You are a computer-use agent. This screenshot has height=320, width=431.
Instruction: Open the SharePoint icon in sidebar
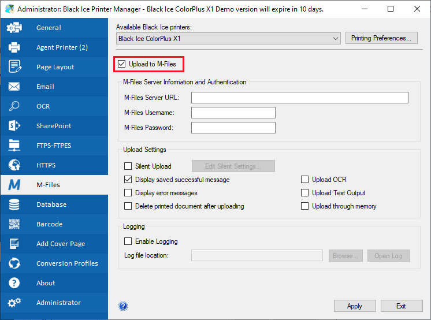[14, 126]
